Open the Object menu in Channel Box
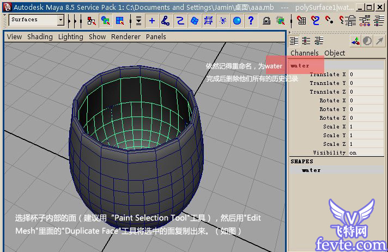The height and width of the screenshot is (252, 388). [x=335, y=53]
